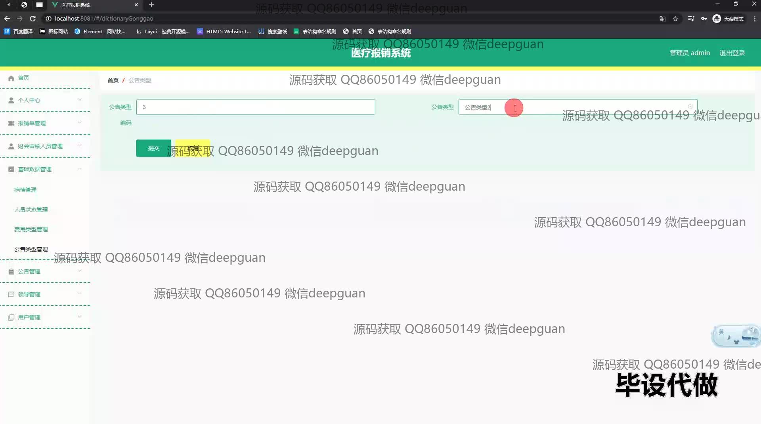Click the 个人中心 person icon

pyautogui.click(x=11, y=100)
